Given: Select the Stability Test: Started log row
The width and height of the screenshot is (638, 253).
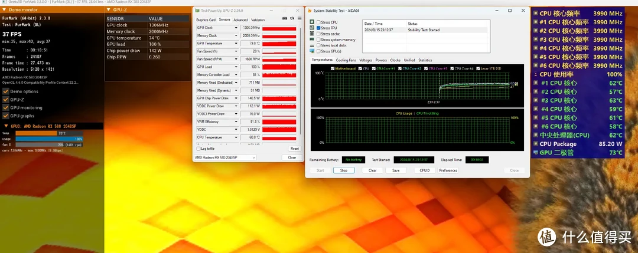Looking at the screenshot, I should (425, 29).
